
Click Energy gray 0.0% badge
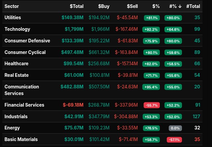click(x=175, y=128)
